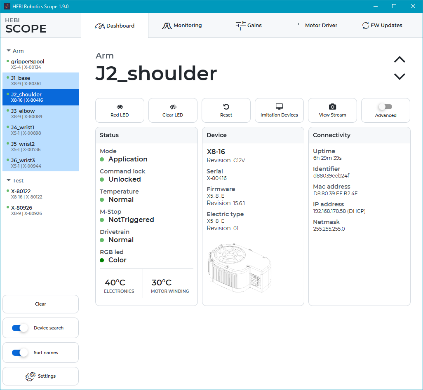The image size is (423, 390).
Task: Click the Clear LED crossed-eye icon
Action: click(x=173, y=106)
